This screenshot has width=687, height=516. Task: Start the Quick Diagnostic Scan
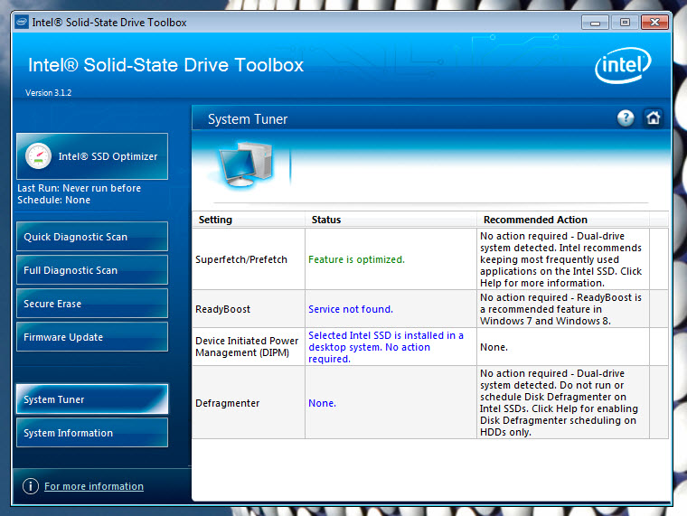[x=92, y=237]
